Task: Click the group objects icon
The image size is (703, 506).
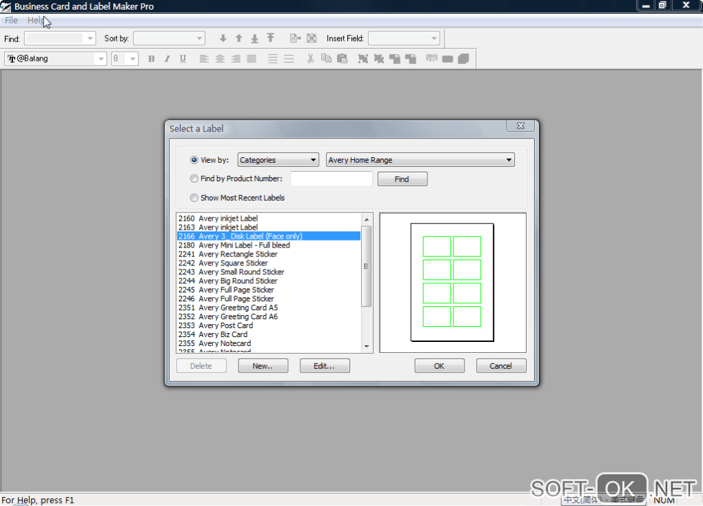Action: pos(363,59)
